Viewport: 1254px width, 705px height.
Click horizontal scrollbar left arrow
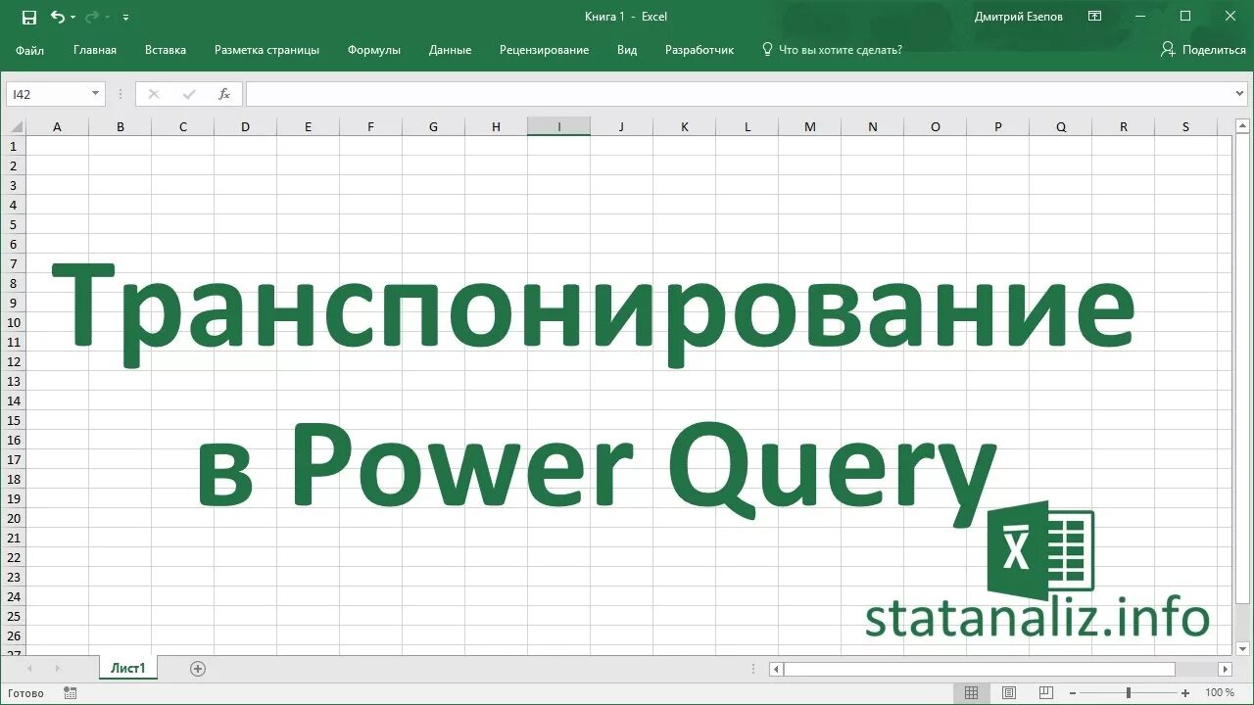point(776,669)
